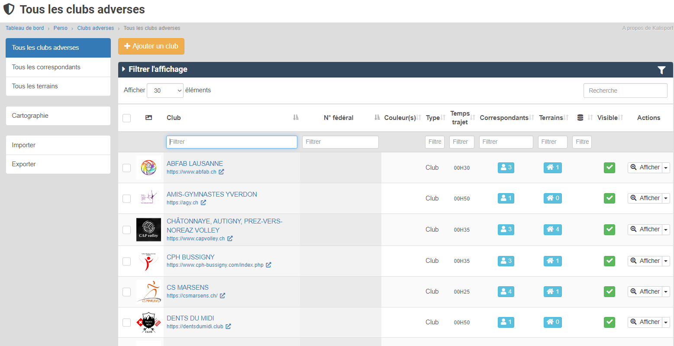Click green visible checkmark for AMIS-GYMNASTES YVERDON
Image resolution: width=674 pixels, height=346 pixels.
pyautogui.click(x=609, y=198)
